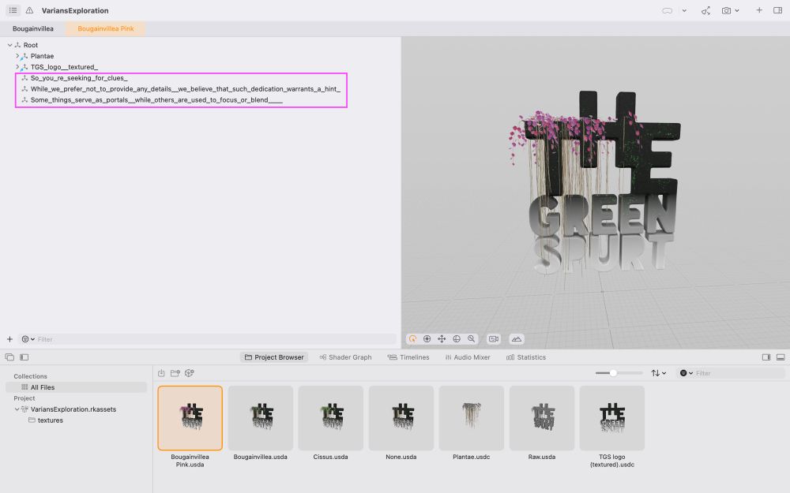Collapse VariansExploration.rkassets folder

tap(17, 409)
